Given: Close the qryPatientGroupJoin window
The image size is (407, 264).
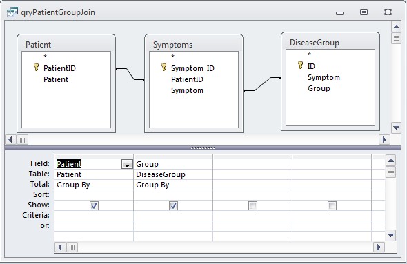Looking at the screenshot, I should pyautogui.click(x=388, y=12).
